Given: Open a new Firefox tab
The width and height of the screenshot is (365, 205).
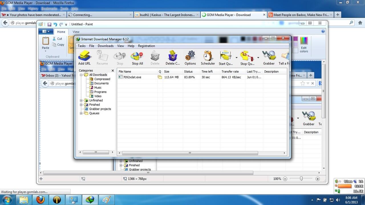Looking at the screenshot, I should [x=338, y=15].
